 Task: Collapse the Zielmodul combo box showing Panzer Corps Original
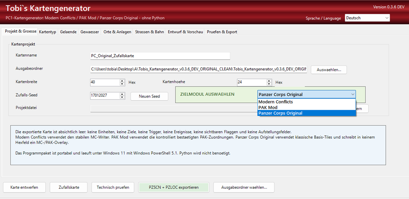(306, 95)
